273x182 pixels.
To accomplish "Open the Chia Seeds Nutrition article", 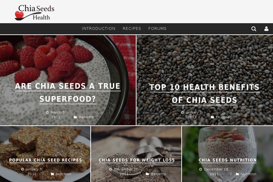I will (x=227, y=160).
